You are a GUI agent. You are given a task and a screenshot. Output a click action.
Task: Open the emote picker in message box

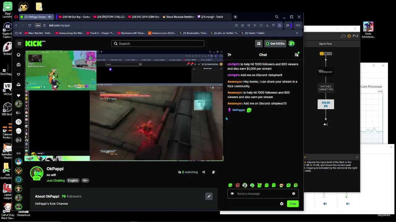294,194
